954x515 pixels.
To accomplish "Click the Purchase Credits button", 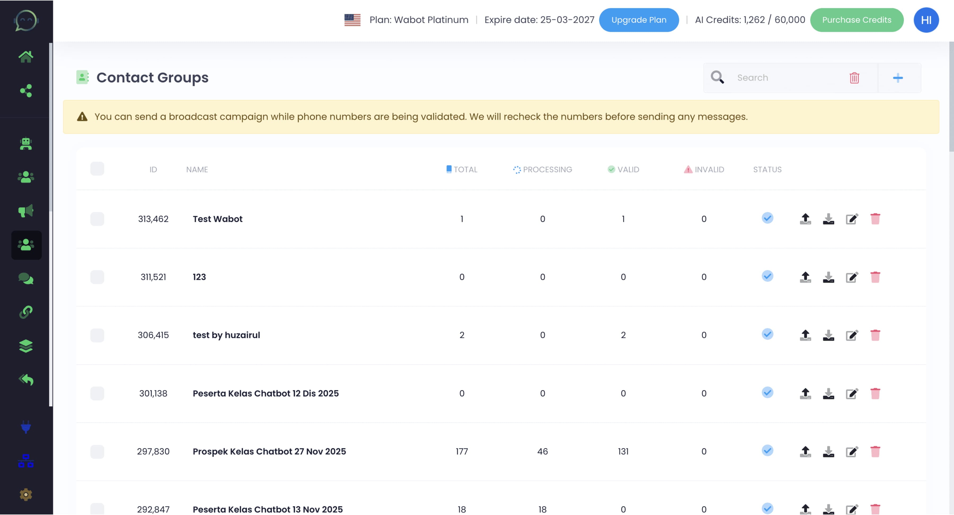I will [856, 20].
